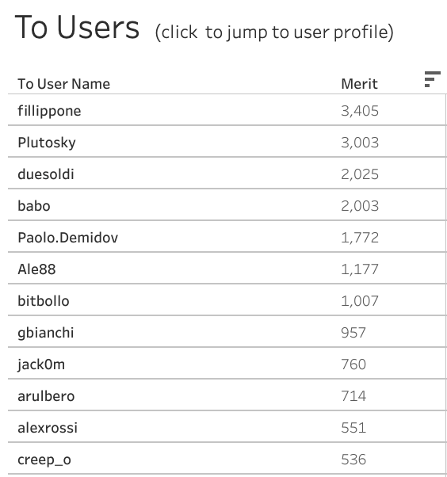Click the Merit column header
Viewport: 447px width, 477px height.
point(359,84)
